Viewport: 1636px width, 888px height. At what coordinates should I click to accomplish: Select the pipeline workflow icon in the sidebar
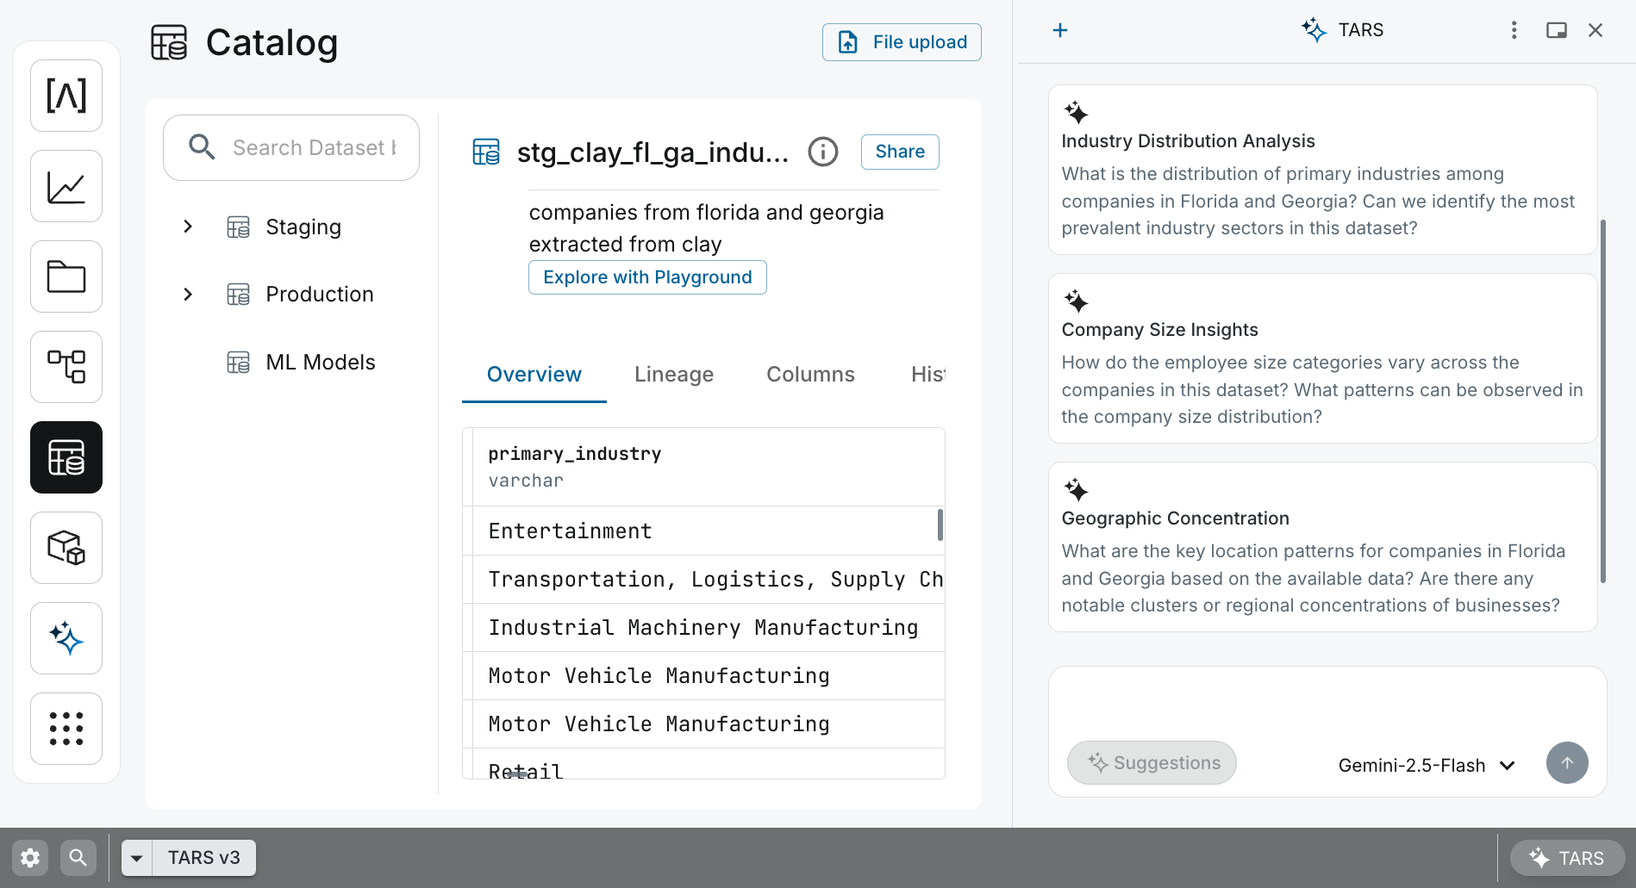click(66, 366)
